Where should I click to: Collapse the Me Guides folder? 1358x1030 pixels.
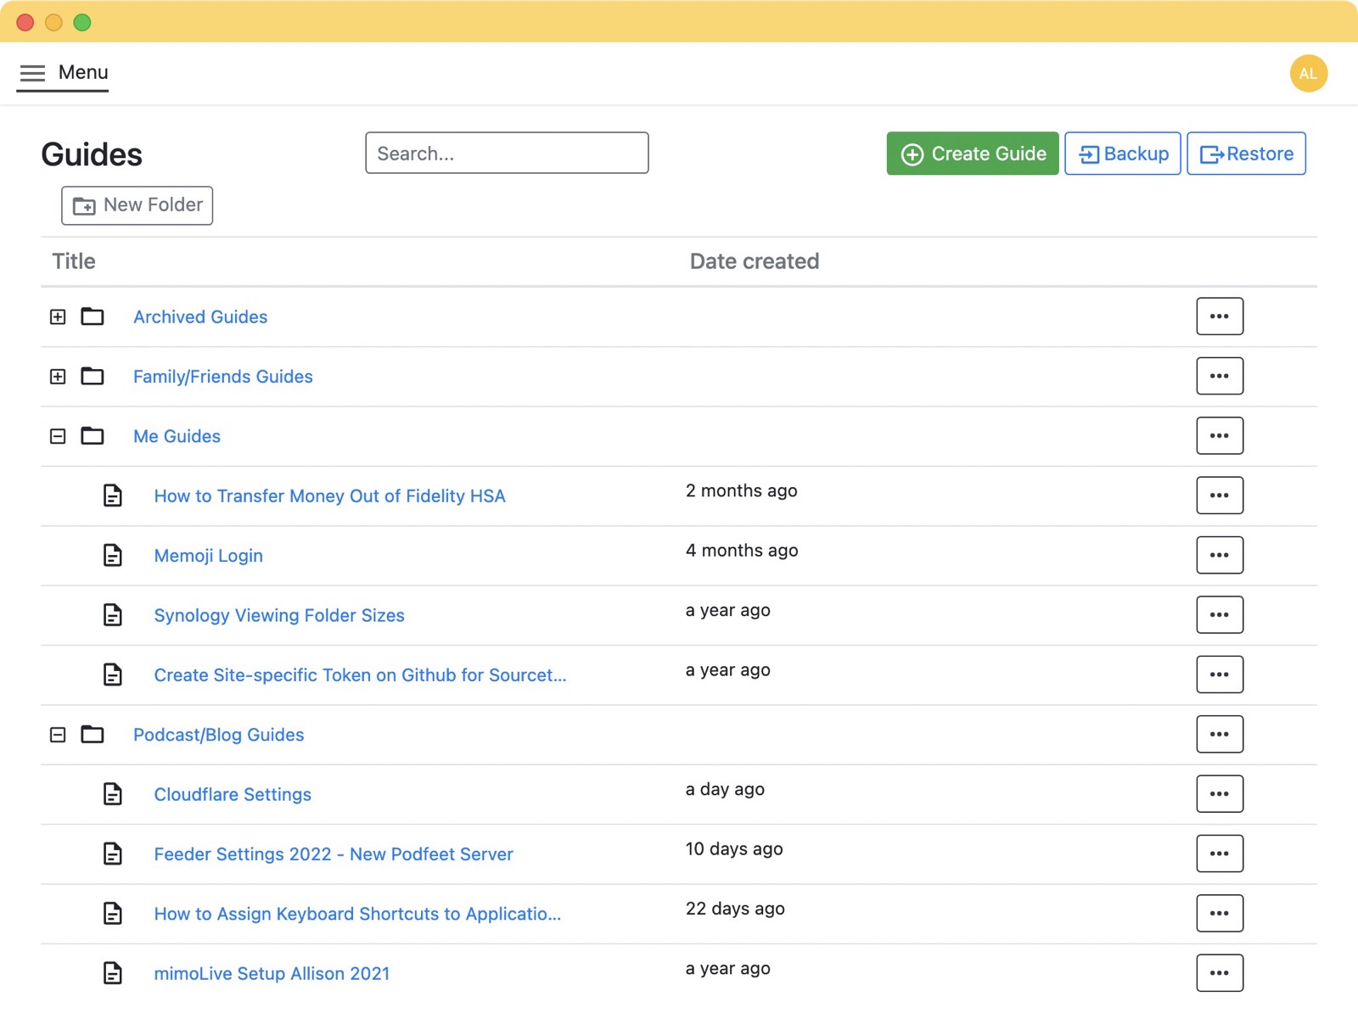58,436
